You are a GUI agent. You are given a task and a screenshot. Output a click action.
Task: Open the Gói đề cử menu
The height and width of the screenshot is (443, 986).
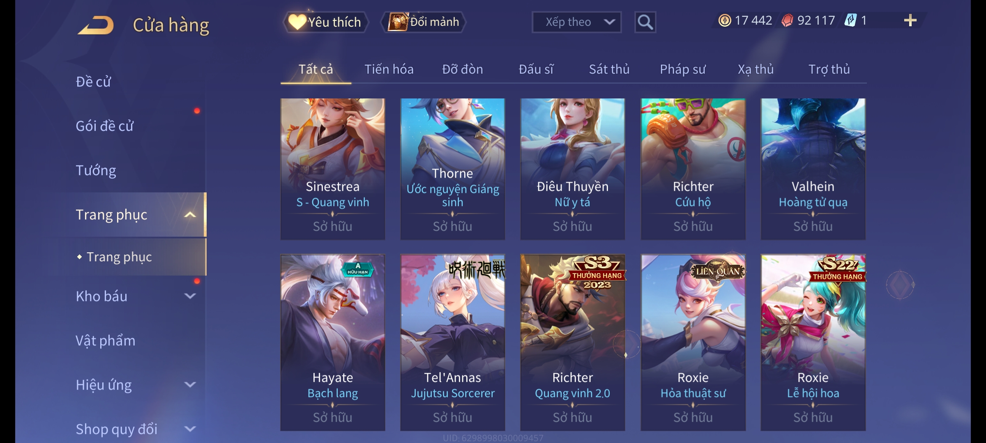104,126
